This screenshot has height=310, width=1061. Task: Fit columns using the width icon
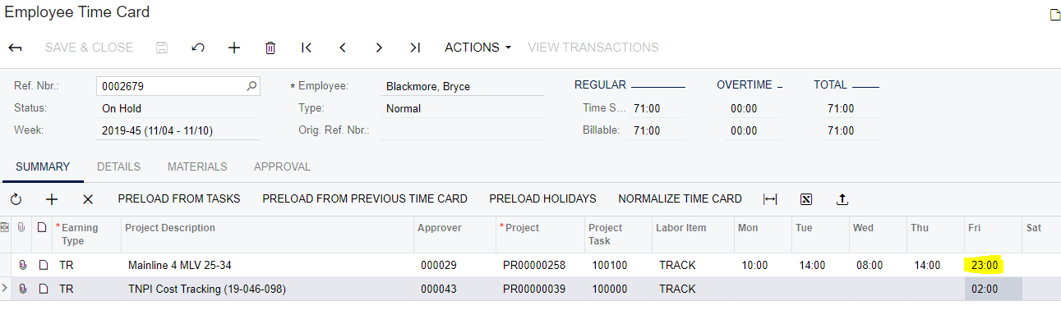click(770, 199)
